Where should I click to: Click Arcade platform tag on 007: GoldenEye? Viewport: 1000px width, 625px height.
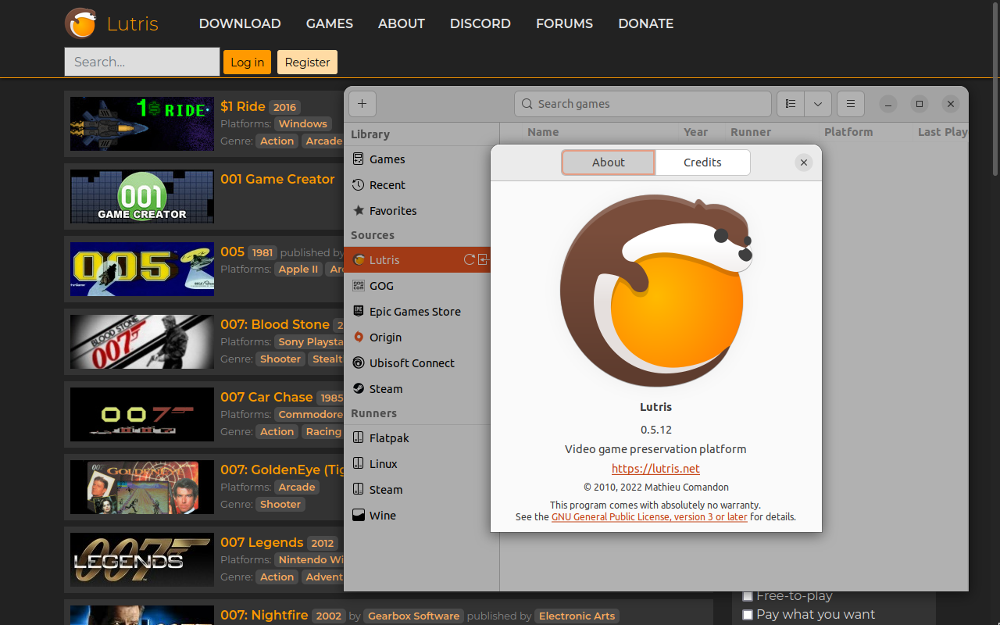click(x=297, y=487)
